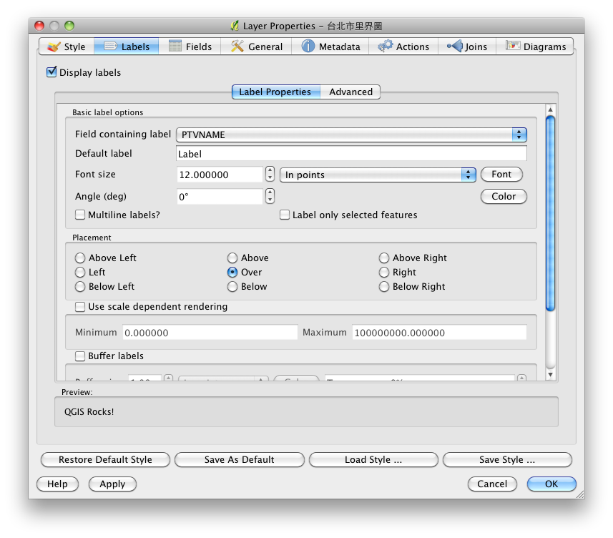This screenshot has width=613, height=538.
Task: Enable Multiline labels checkbox
Action: point(79,215)
